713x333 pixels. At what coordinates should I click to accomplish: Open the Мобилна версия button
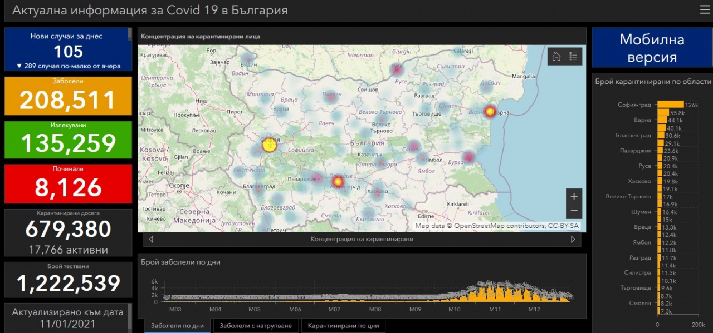[x=652, y=48]
